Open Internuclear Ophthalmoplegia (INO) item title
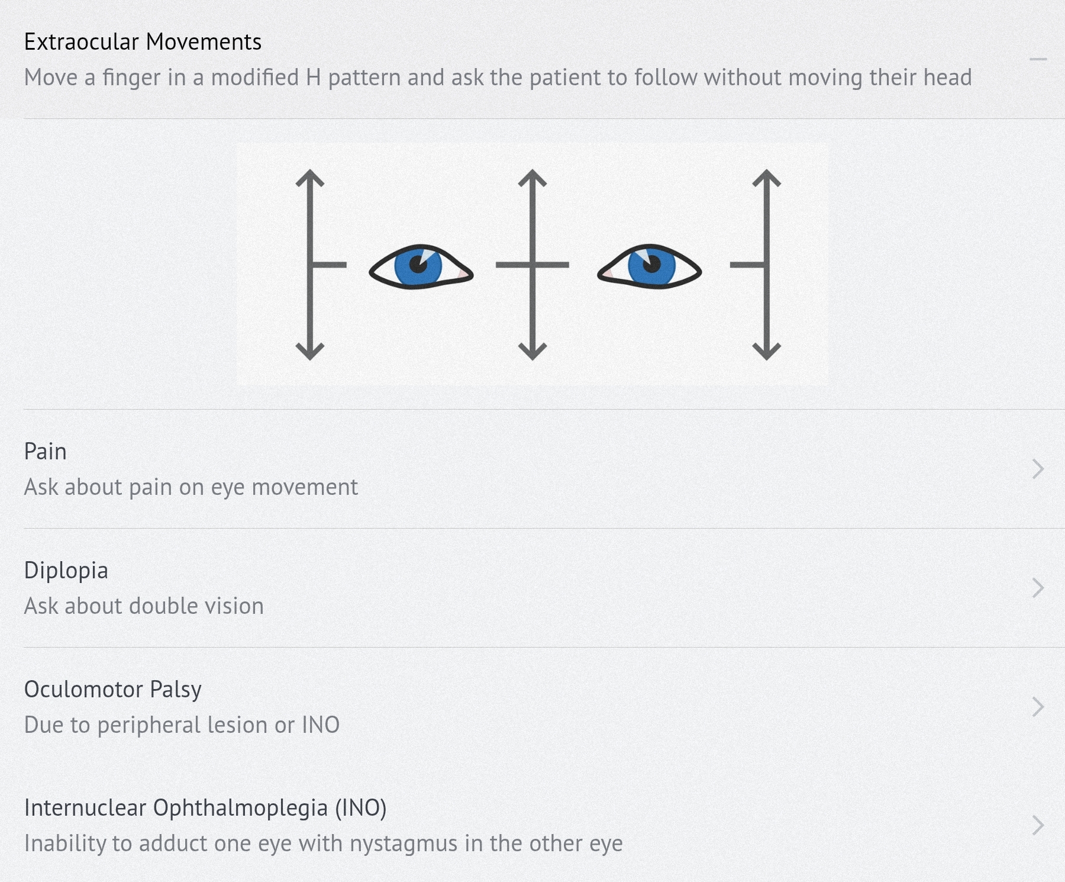Viewport: 1065px width, 882px height. tap(205, 808)
